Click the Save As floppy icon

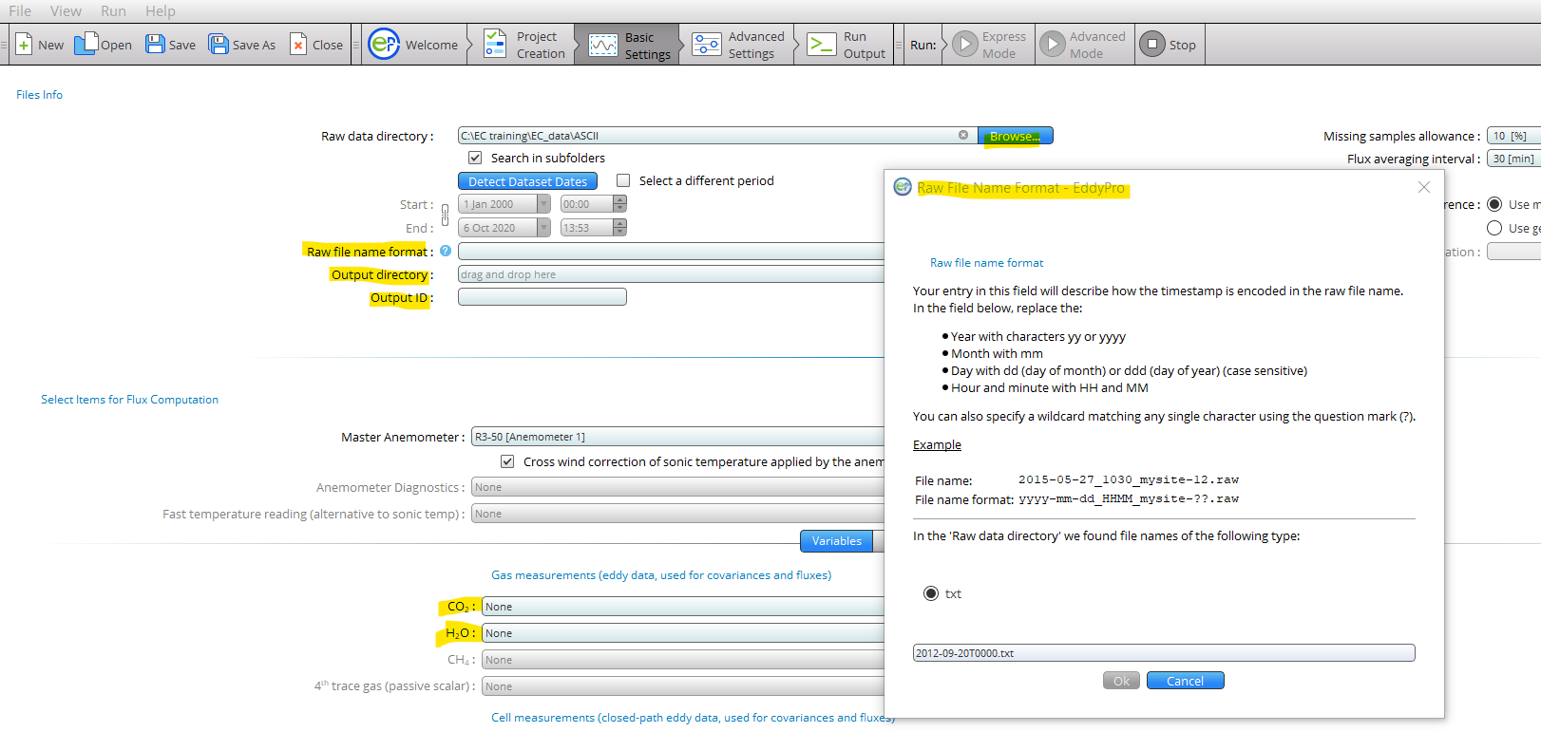tap(219, 45)
